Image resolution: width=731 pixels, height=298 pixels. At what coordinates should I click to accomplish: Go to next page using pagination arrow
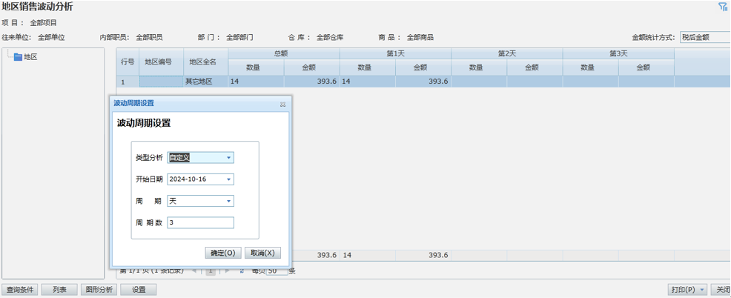[x=227, y=271]
